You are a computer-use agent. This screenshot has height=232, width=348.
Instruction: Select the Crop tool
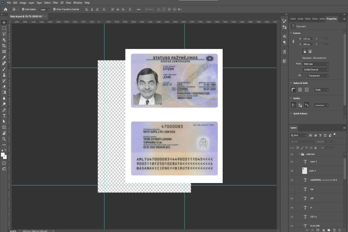click(x=4, y=46)
